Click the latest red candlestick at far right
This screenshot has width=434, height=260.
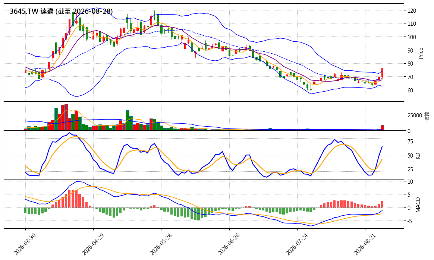tap(382, 73)
